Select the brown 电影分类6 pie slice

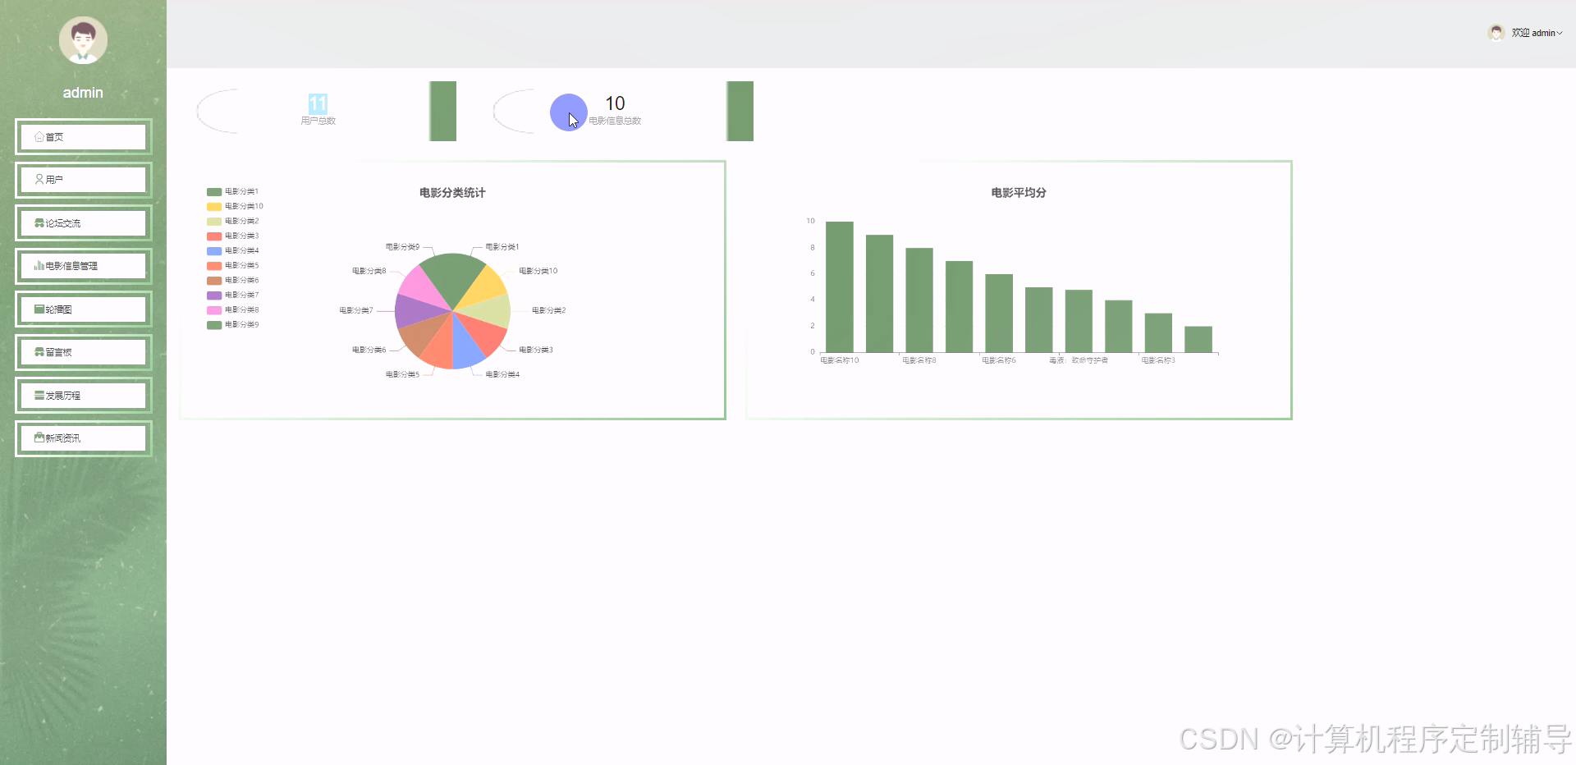[419, 336]
